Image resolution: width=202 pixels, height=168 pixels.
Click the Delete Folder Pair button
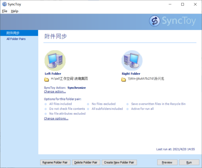(x=86, y=162)
